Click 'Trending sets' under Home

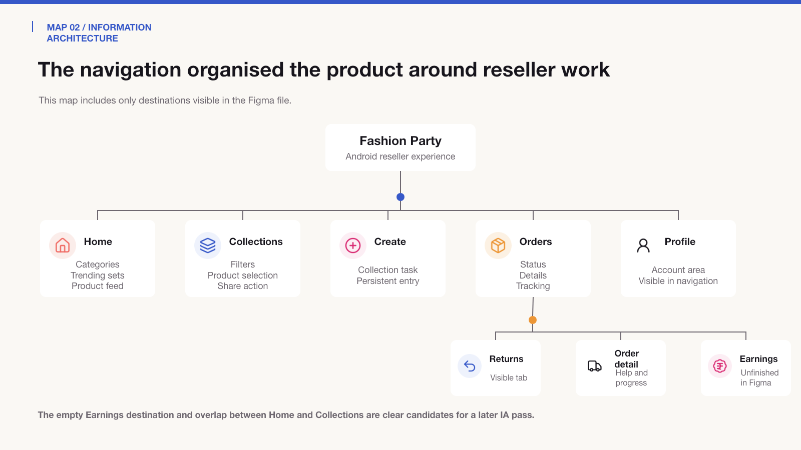pos(98,275)
